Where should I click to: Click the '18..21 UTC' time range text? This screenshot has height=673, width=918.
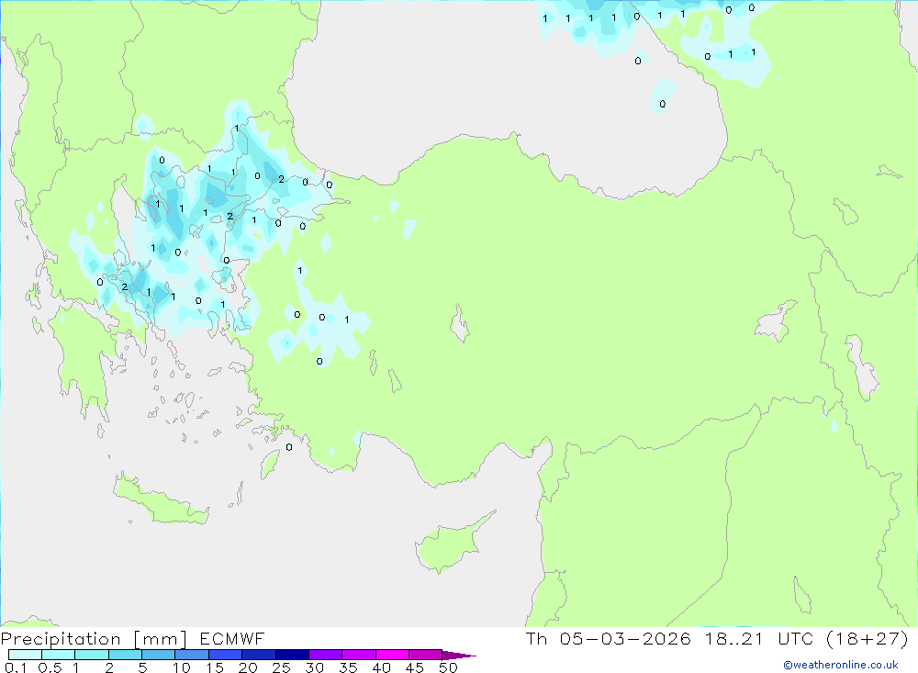(759, 638)
